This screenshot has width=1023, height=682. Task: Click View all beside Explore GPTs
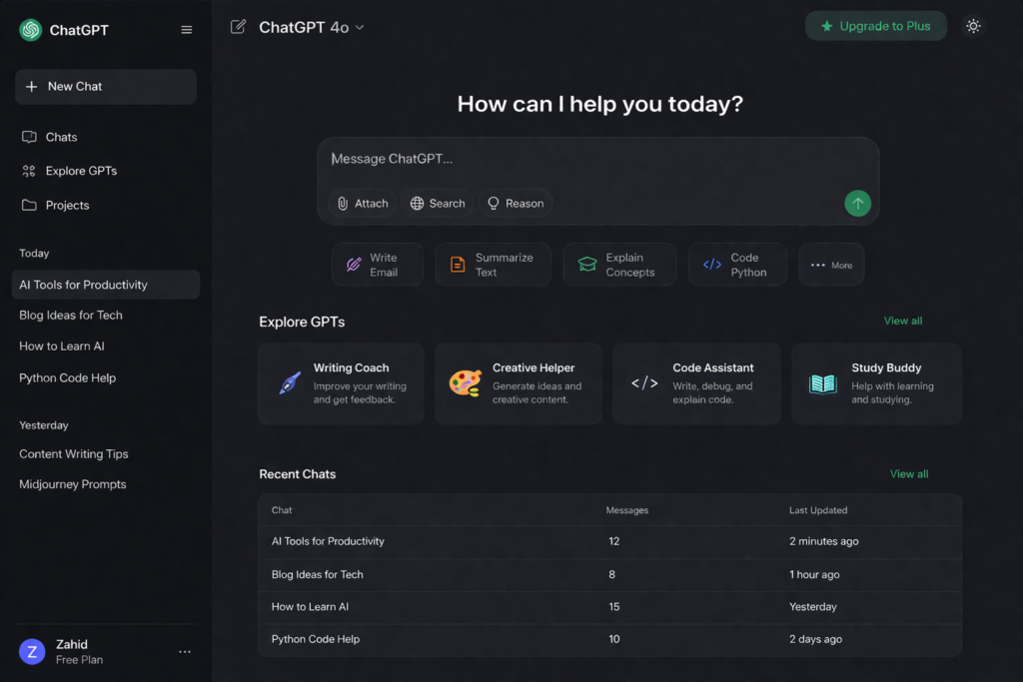(902, 321)
